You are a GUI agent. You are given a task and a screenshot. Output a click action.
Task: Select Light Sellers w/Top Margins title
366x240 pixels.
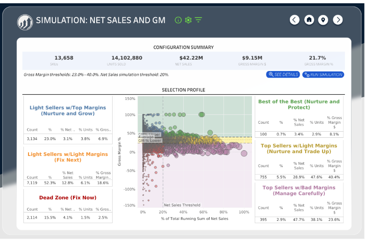[68, 110]
